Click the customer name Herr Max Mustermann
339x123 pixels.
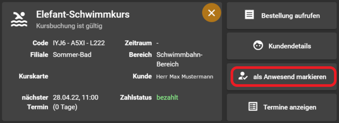(185, 77)
